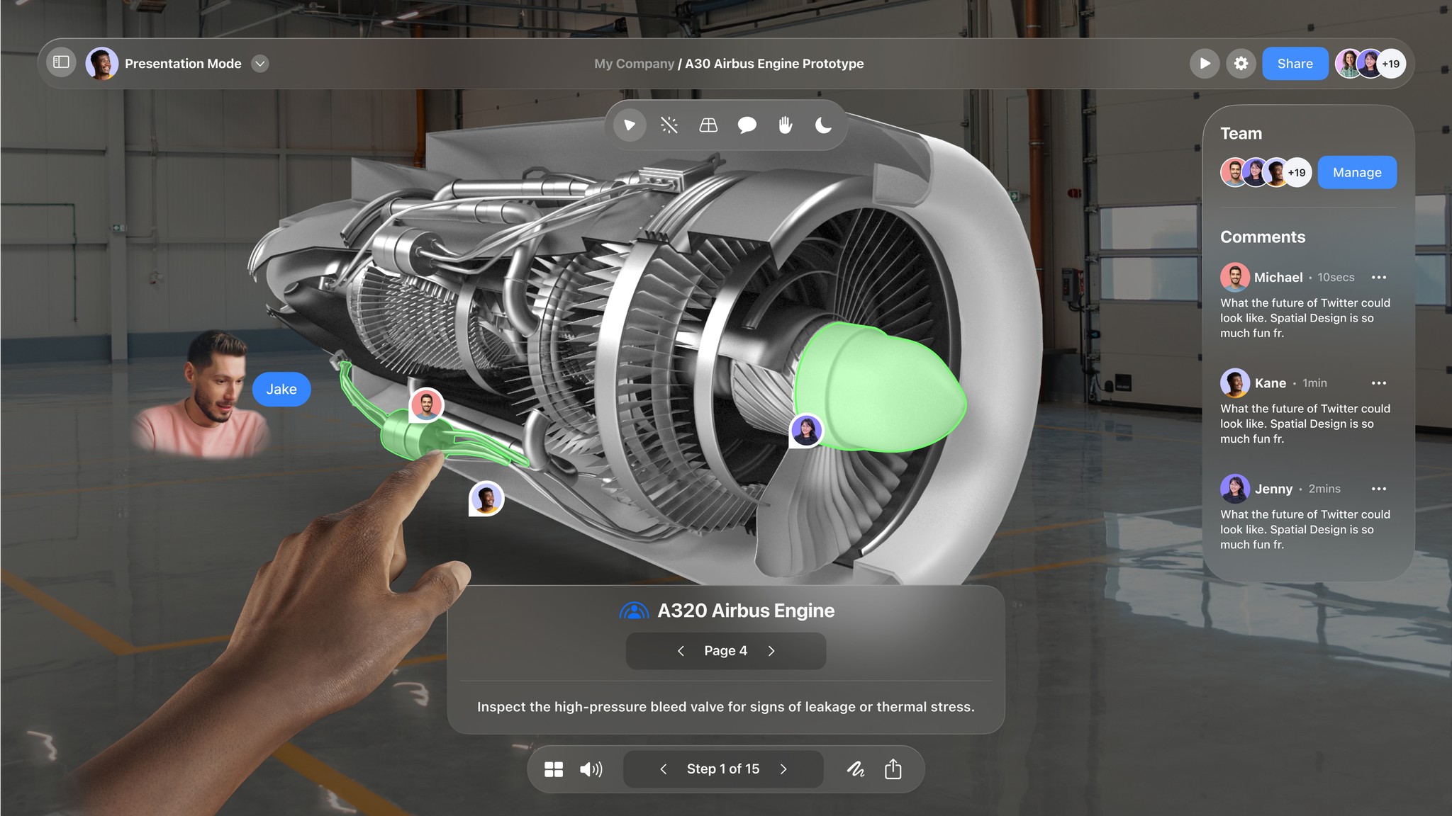Click the Manage team button

(x=1356, y=173)
